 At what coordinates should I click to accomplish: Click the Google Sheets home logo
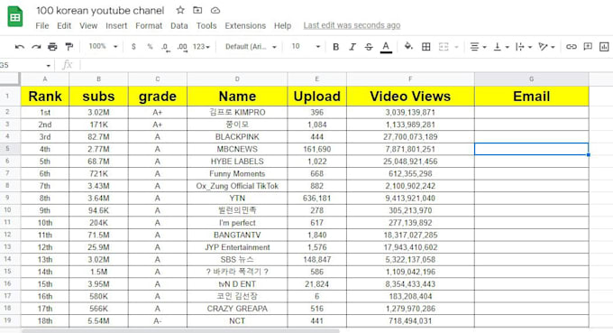point(15,16)
